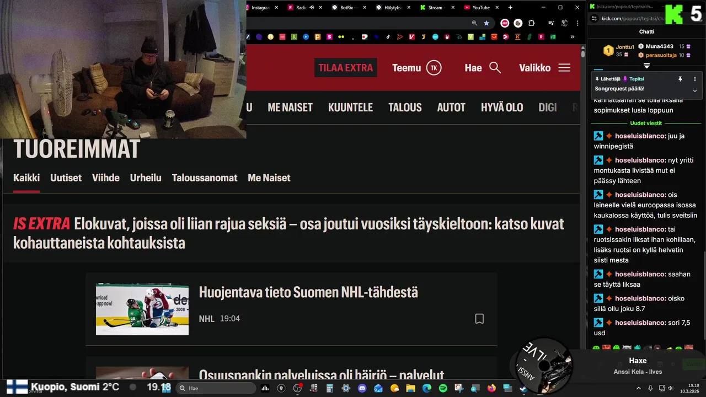
Task: Click the volume icon in the system tray
Action: pos(671,388)
